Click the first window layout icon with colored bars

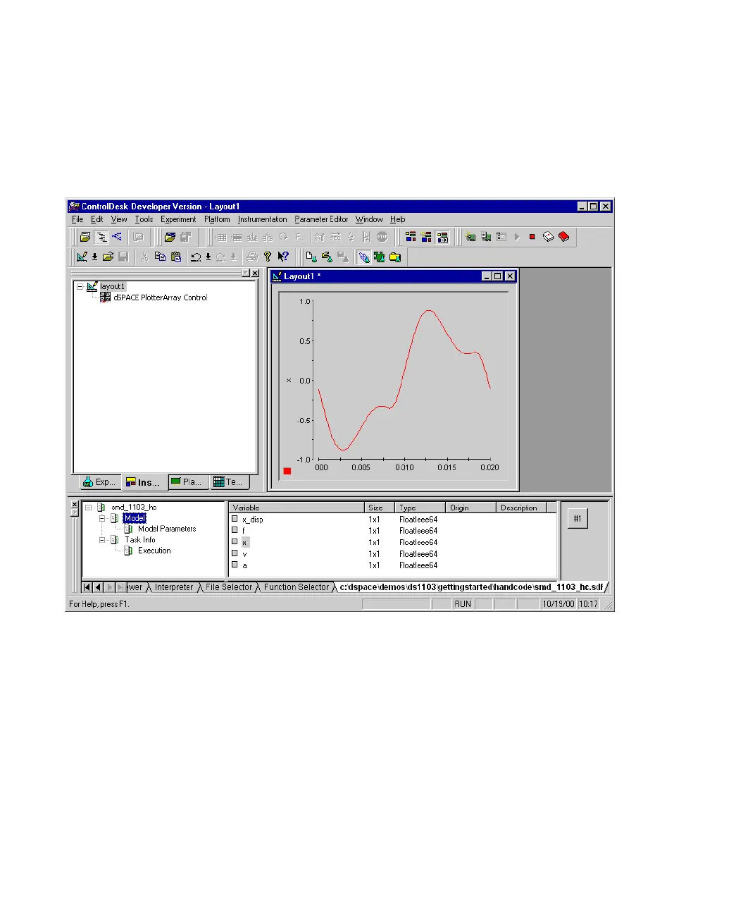click(x=411, y=237)
